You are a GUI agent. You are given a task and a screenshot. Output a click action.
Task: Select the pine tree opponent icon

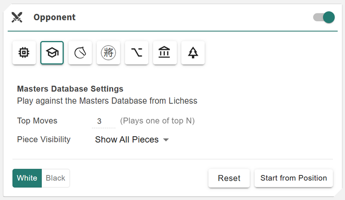(x=193, y=53)
